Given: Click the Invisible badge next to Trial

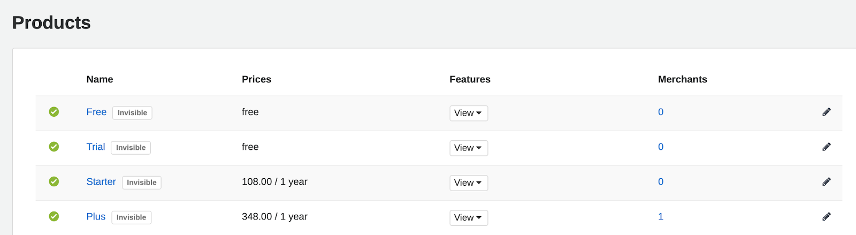Looking at the screenshot, I should tap(131, 148).
